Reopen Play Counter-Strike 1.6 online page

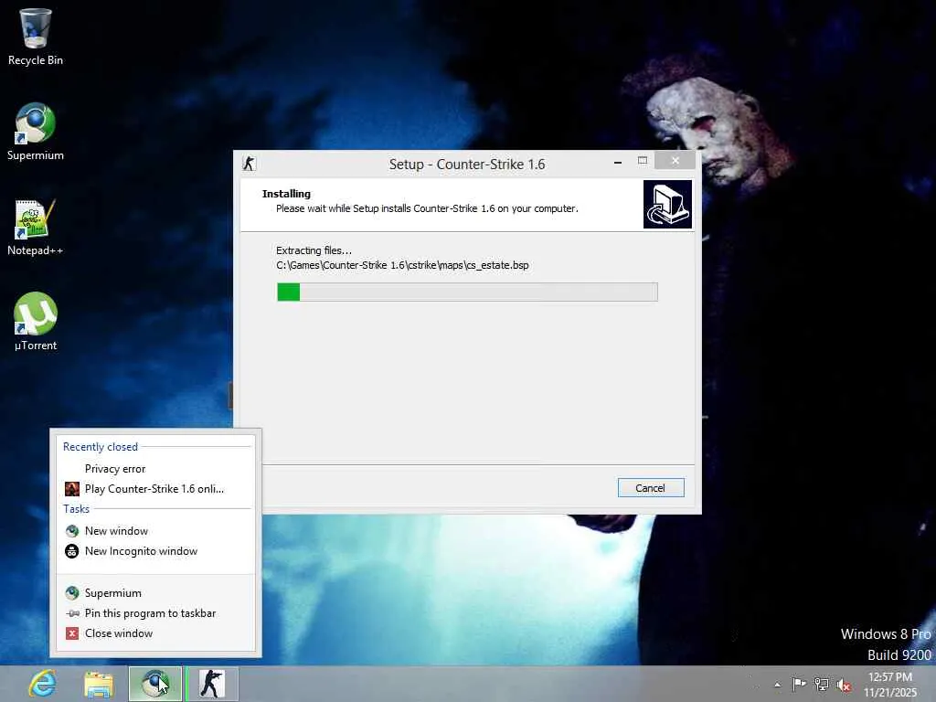pyautogui.click(x=155, y=489)
